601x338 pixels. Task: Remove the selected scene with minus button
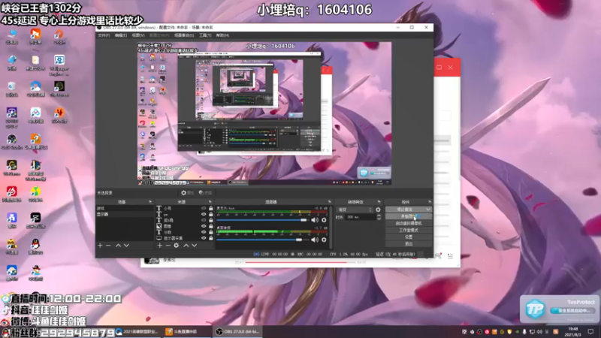point(108,246)
